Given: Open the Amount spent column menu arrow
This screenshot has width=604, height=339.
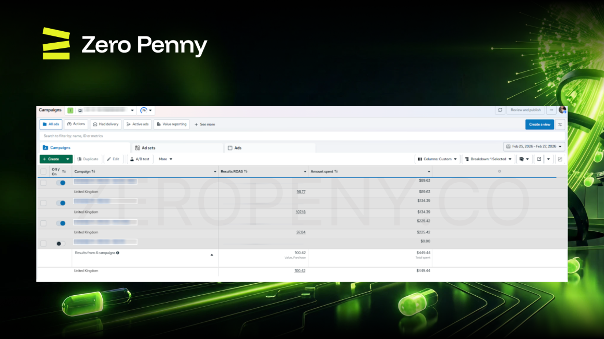Looking at the screenshot, I should point(429,172).
